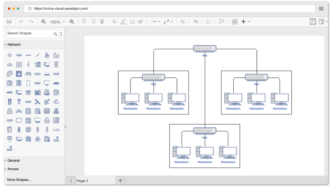The height and width of the screenshot is (186, 332).
Task: Zoom out with the minus magnifier
Action: [x=43, y=21]
